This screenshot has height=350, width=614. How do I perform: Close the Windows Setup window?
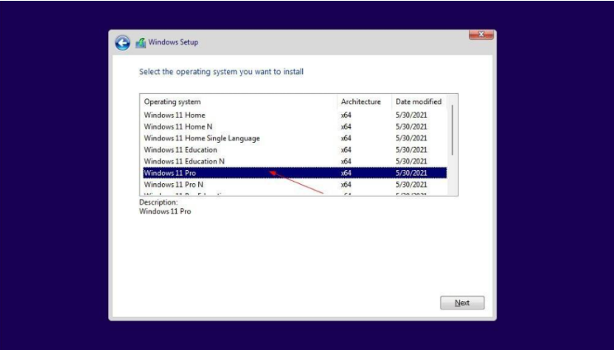click(481, 35)
